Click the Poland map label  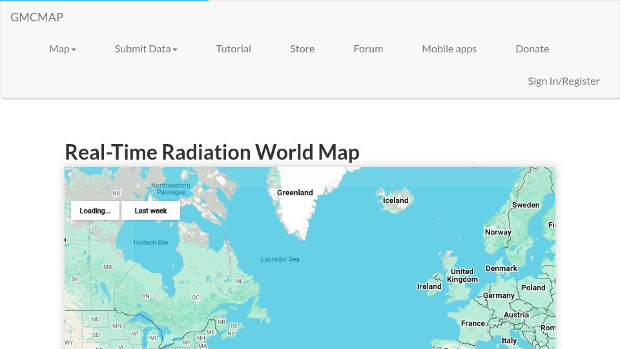tap(533, 288)
